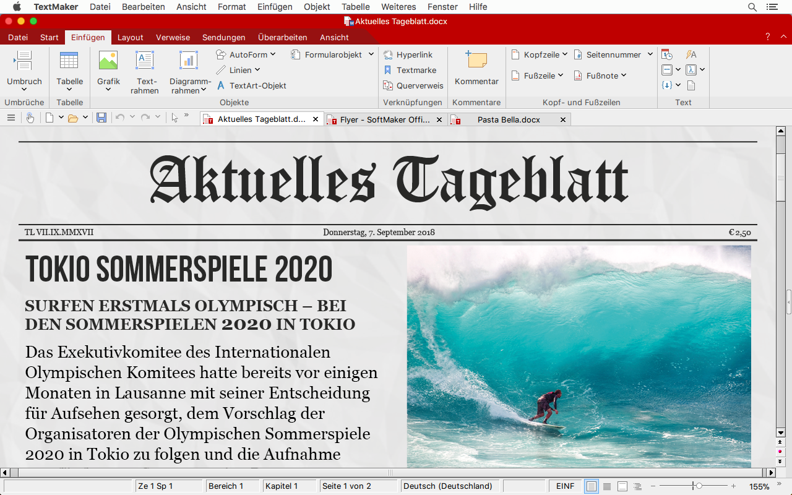The image size is (792, 495).
Task: Expand the lambda symbol dropdown arrow
Action: [702, 70]
